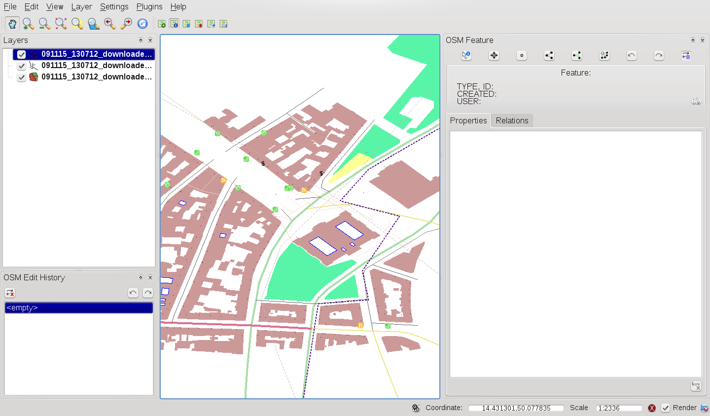The height and width of the screenshot is (416, 710).
Task: Open the Plugins menu
Action: [149, 6]
